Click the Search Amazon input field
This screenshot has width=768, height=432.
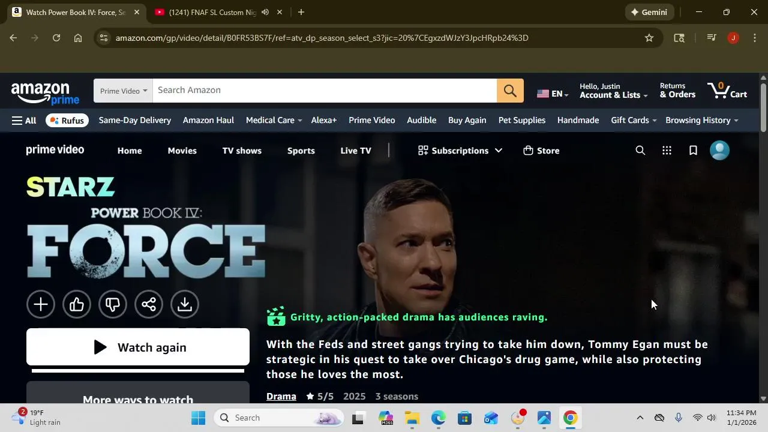pyautogui.click(x=325, y=91)
